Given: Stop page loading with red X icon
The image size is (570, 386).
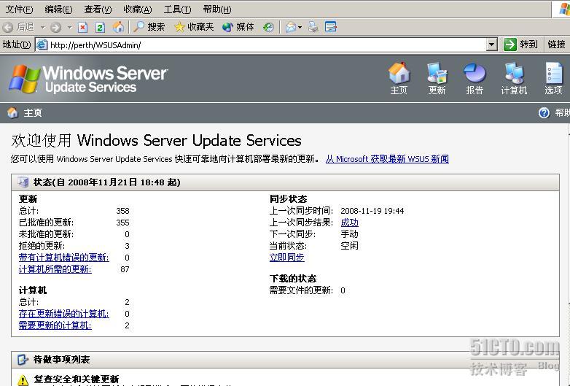Looking at the screenshot, I should coord(83,27).
